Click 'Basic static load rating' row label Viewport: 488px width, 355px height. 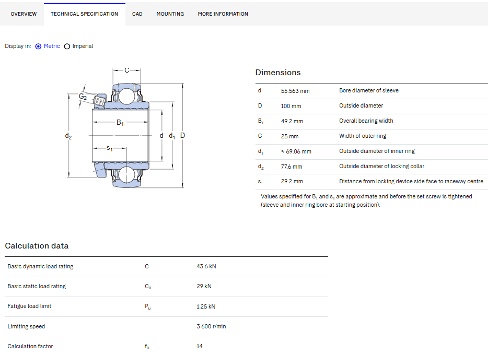(x=37, y=286)
